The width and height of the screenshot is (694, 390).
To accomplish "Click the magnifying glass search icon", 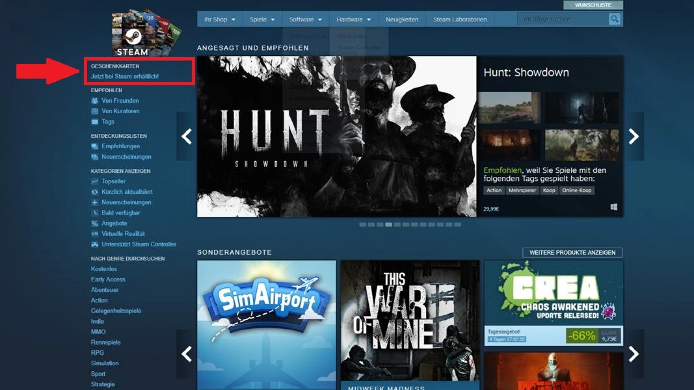I will (x=614, y=19).
